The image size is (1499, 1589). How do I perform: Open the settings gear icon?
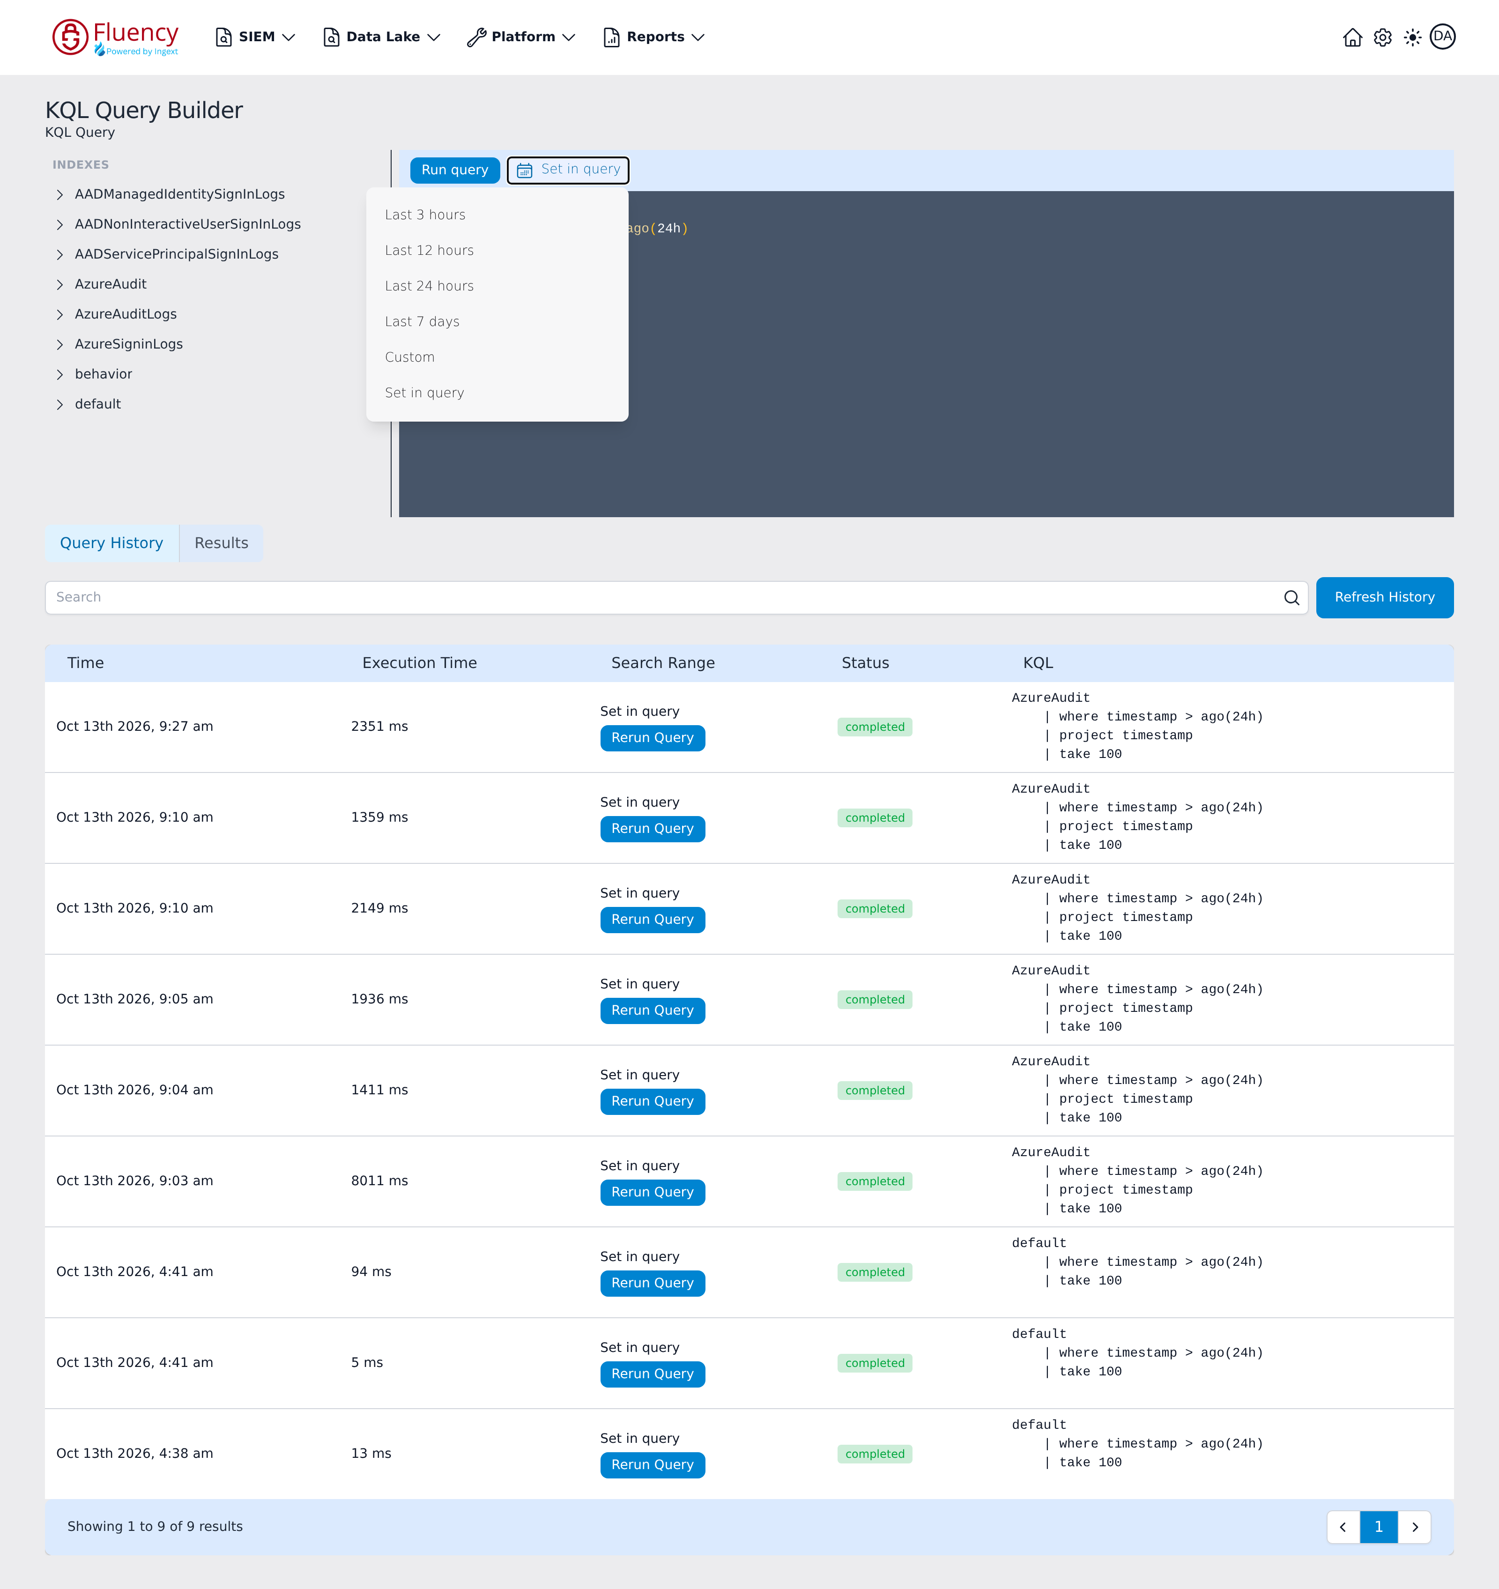1382,37
